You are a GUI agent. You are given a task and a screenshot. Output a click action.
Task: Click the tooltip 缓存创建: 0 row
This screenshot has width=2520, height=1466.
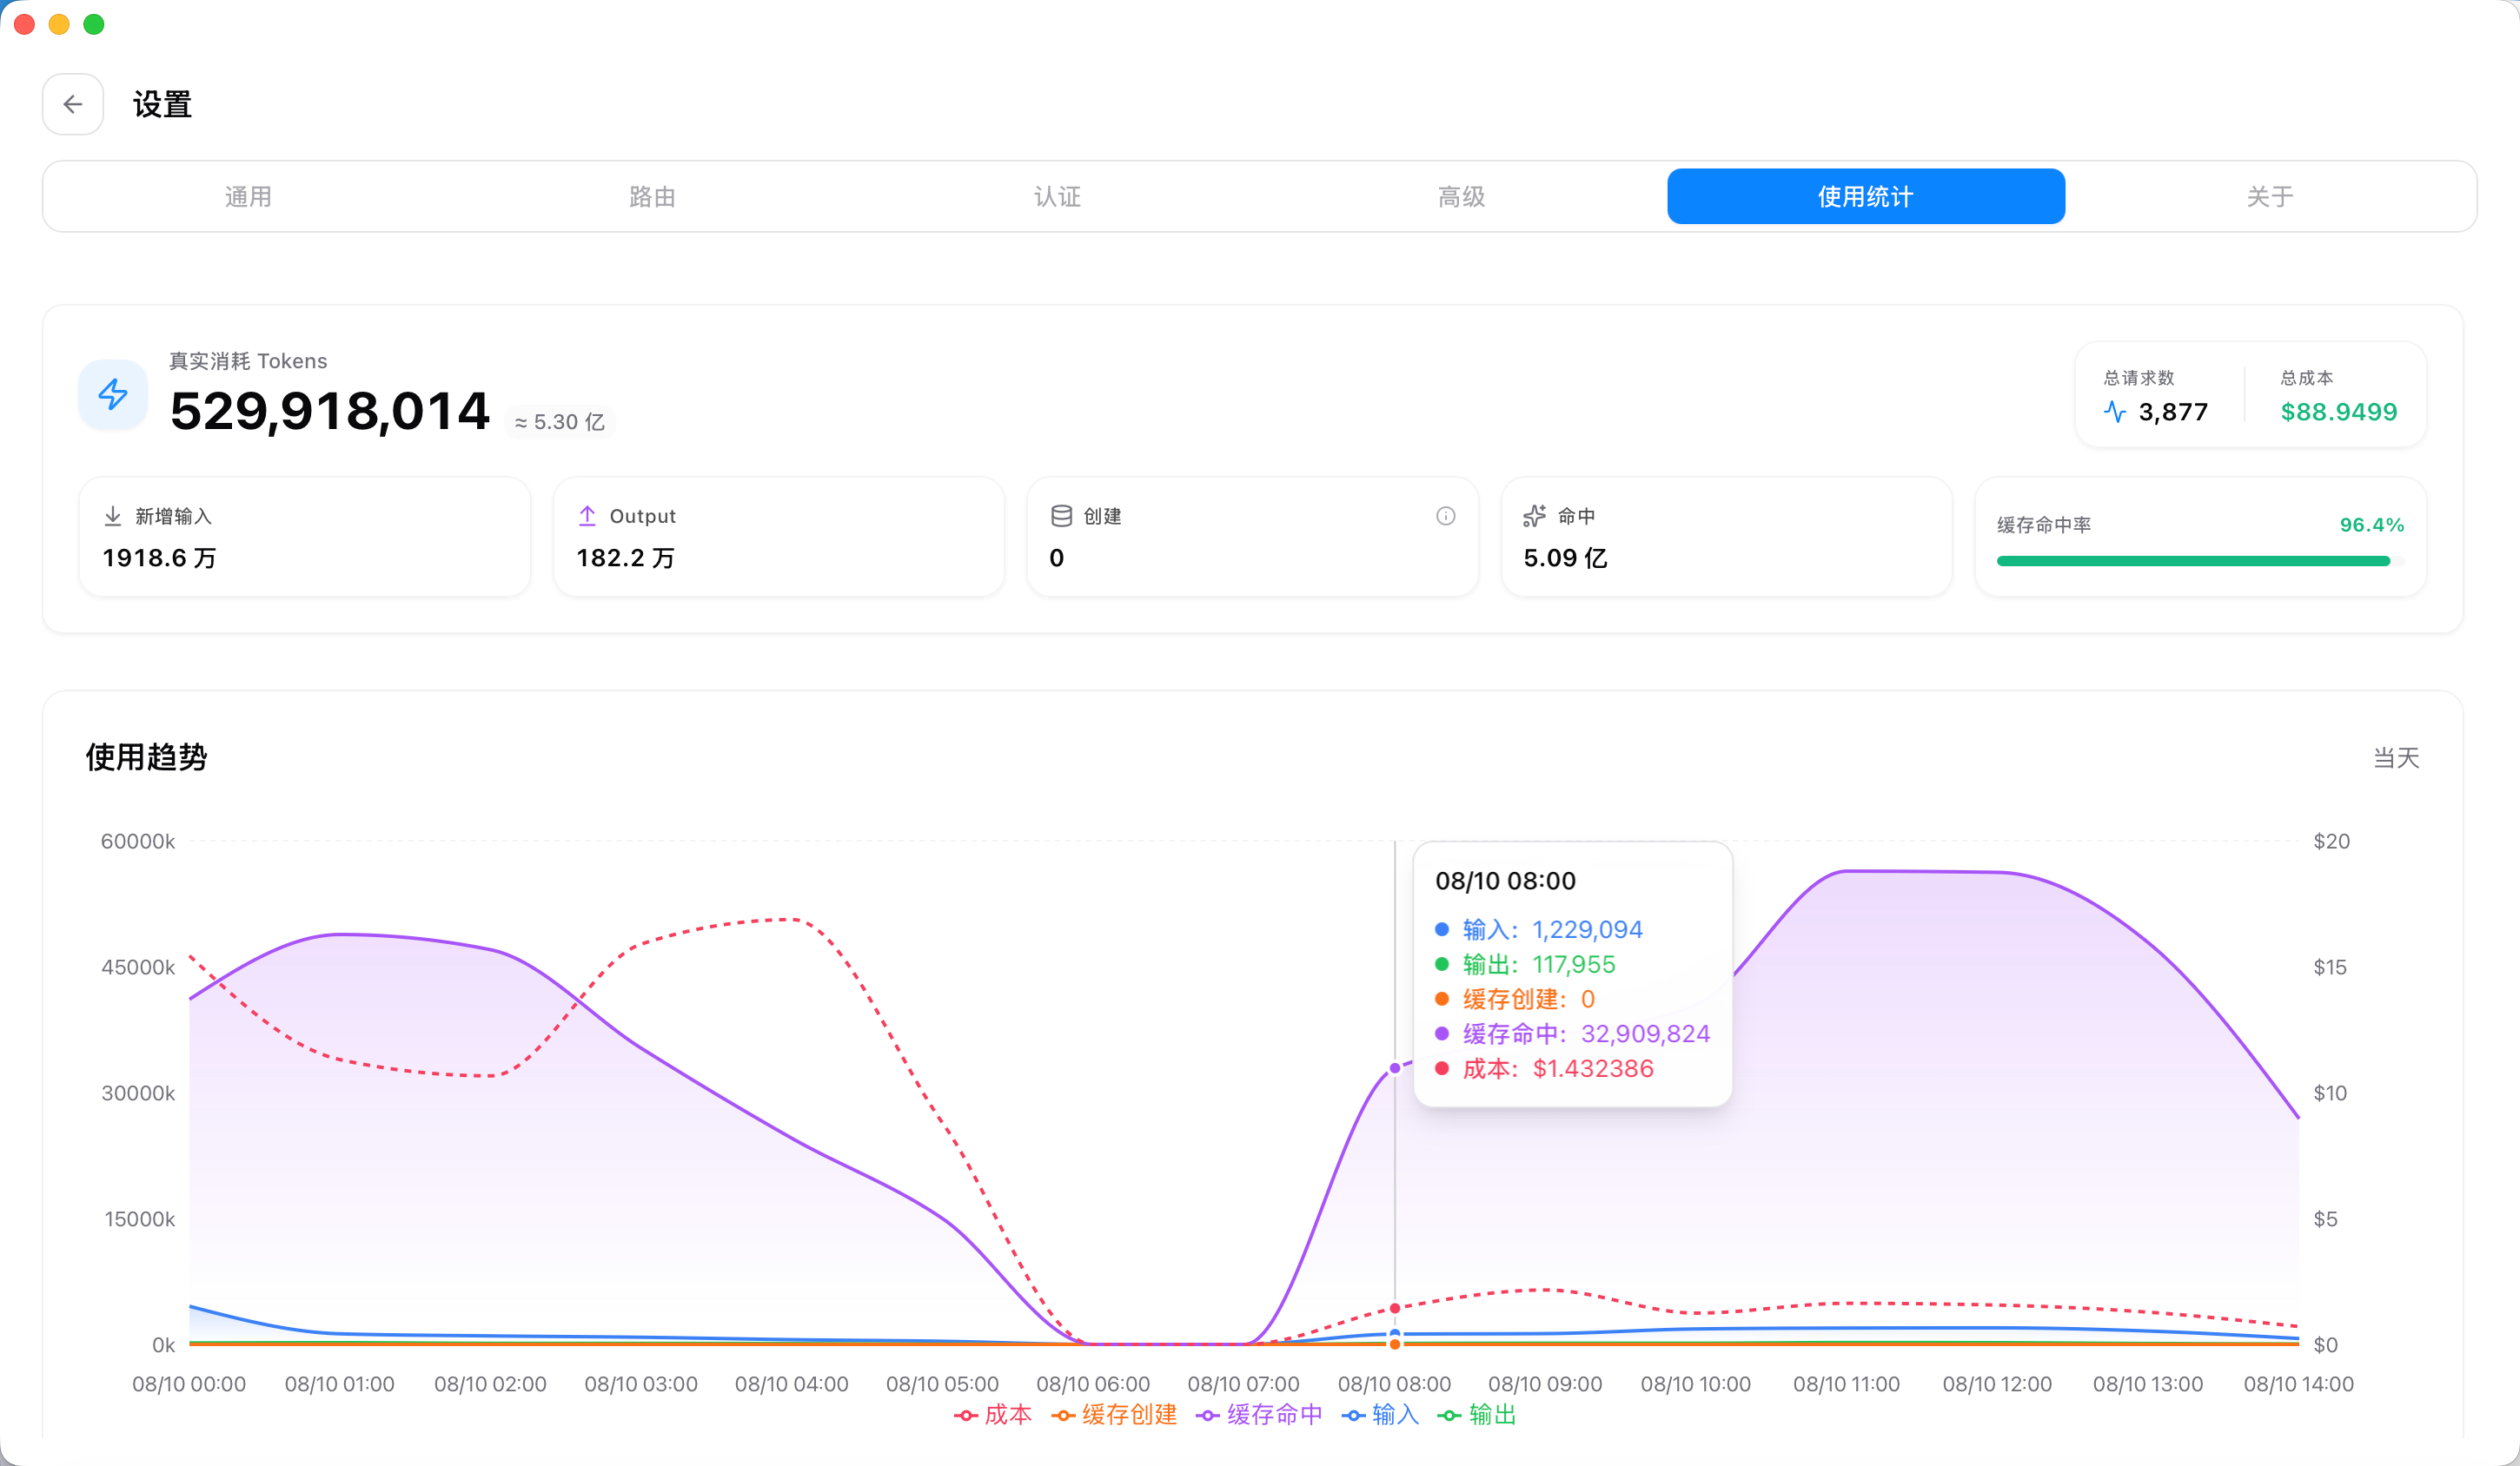1515,1000
